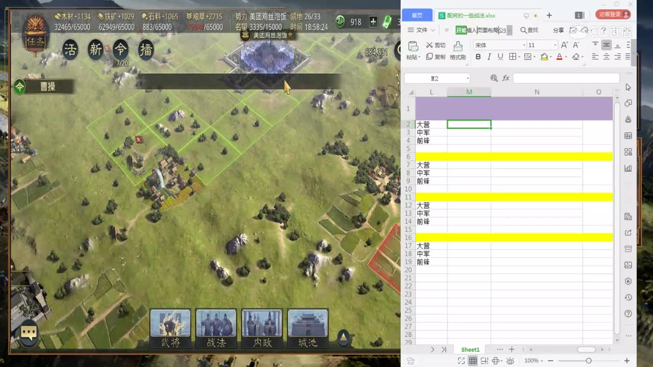Screen dimensions: 653x367
Task: Increase font size with A+ icon
Action: 565,45
